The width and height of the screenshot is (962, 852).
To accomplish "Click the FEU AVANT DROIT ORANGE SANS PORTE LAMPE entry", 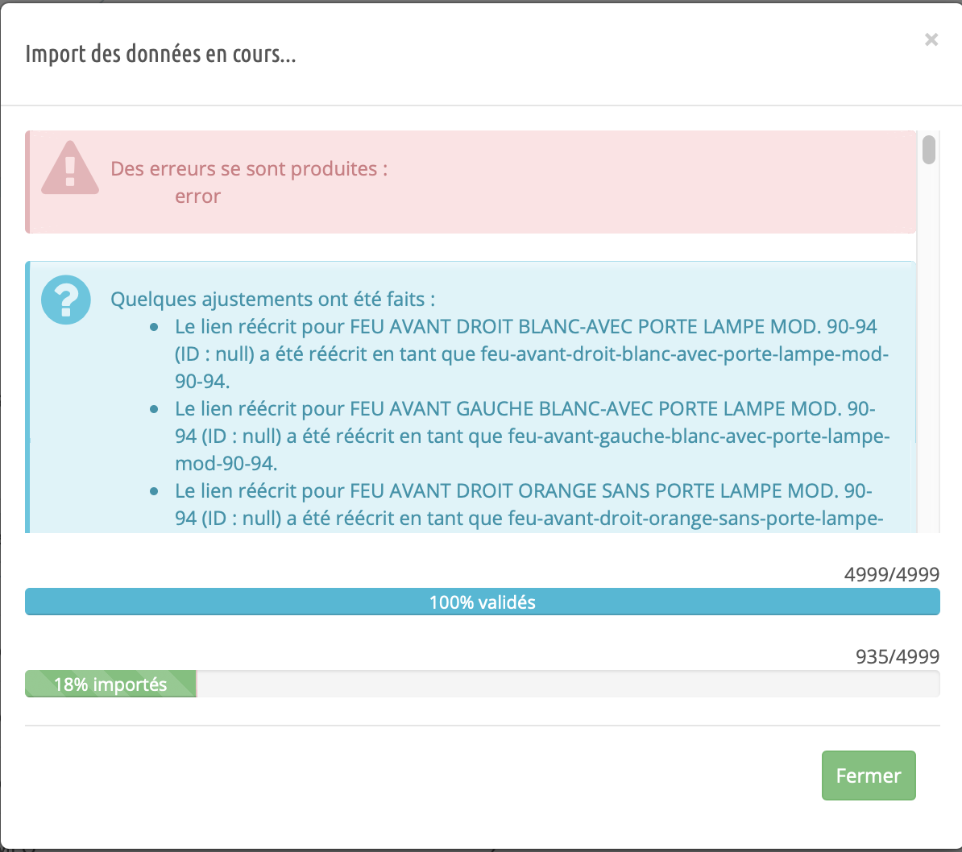I will tap(531, 505).
